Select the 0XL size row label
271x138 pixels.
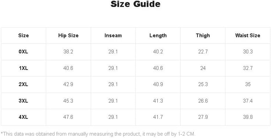point(24,52)
